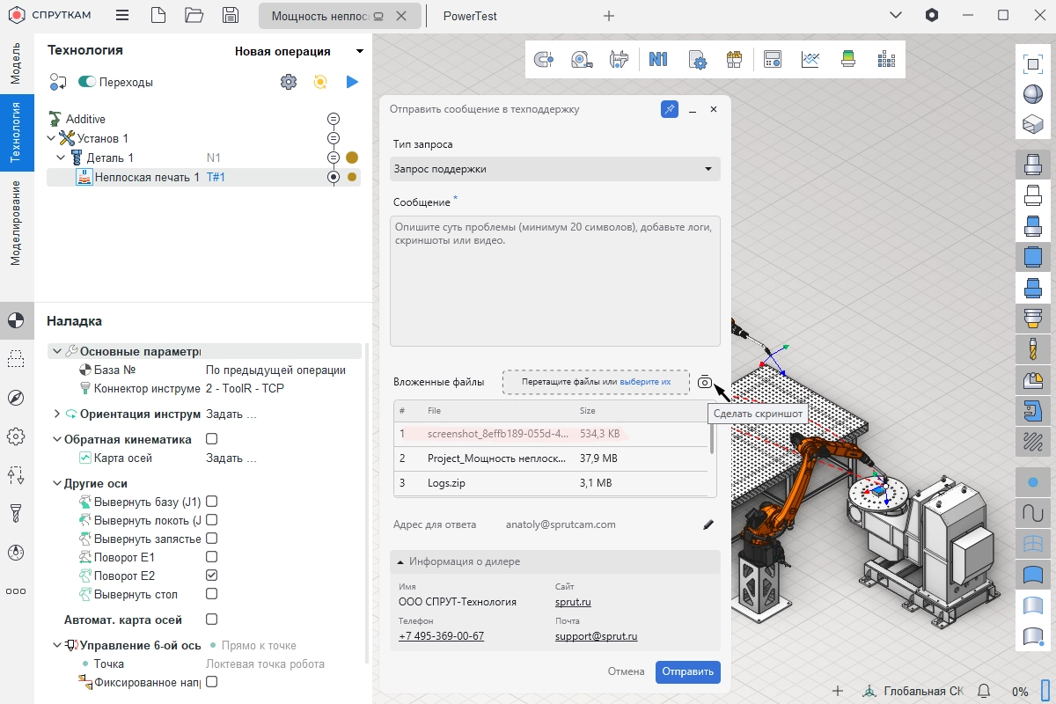Image resolution: width=1056 pixels, height=704 pixels.
Task: Uncheck the Поворот E2 checkbox
Action: click(211, 576)
